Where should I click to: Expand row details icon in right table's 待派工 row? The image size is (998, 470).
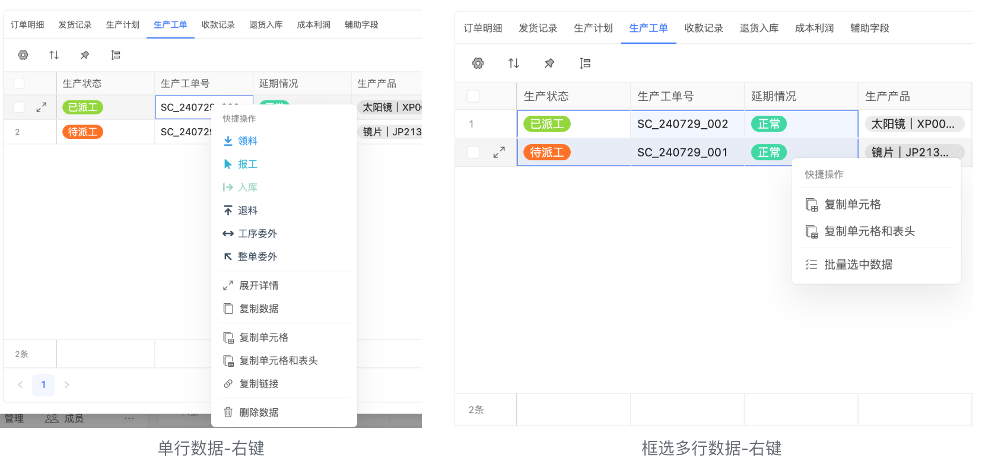(499, 153)
